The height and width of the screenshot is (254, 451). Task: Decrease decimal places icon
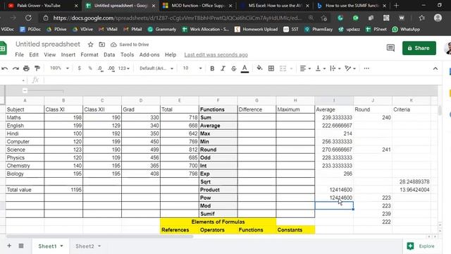click(x=100, y=68)
